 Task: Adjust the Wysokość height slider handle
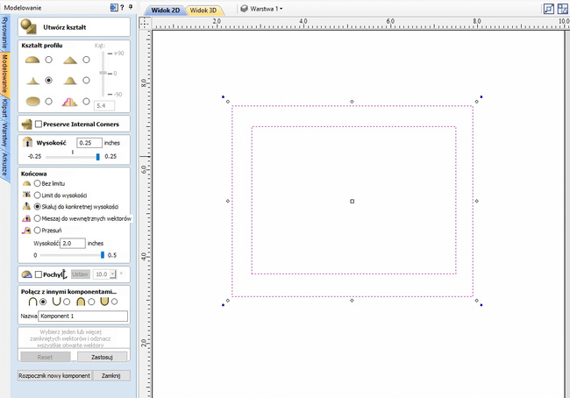[x=98, y=157]
